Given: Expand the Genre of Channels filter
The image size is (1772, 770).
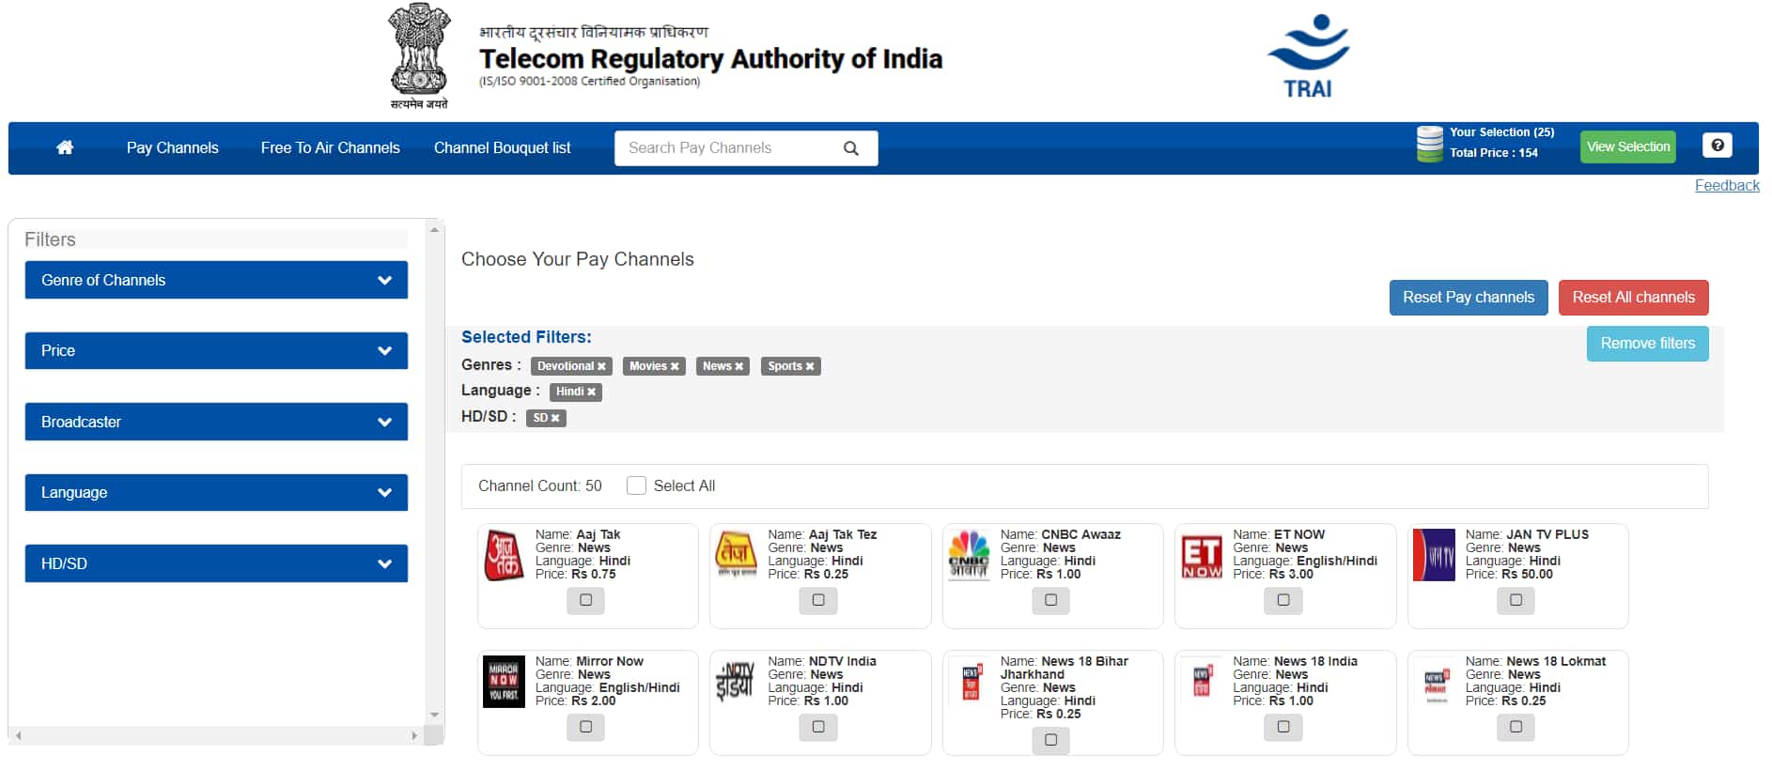Looking at the screenshot, I should [x=216, y=280].
